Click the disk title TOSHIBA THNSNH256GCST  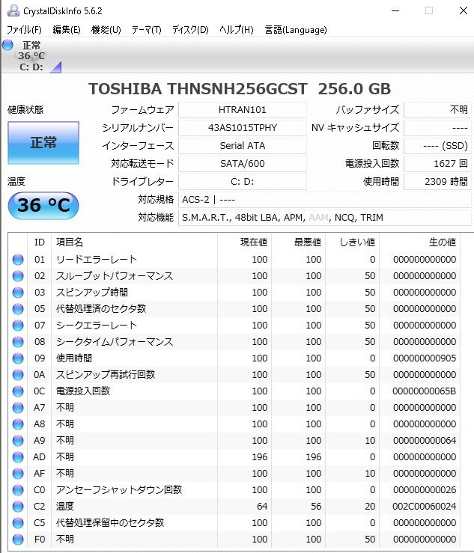pos(198,89)
